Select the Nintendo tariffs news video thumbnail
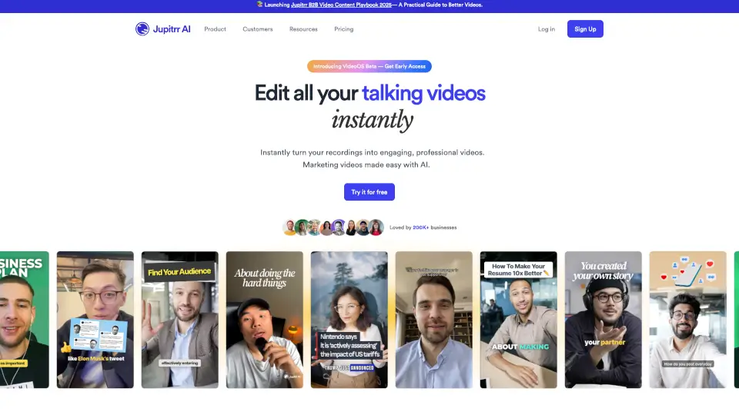 (349, 320)
